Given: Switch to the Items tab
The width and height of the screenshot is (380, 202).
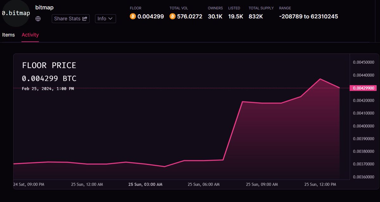Looking at the screenshot, I should [x=9, y=35].
